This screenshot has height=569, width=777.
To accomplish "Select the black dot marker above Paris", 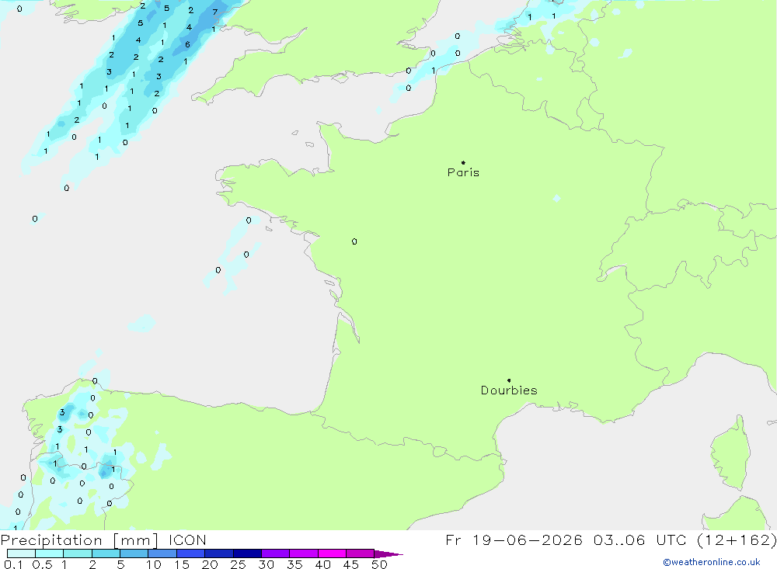I will [x=463, y=162].
